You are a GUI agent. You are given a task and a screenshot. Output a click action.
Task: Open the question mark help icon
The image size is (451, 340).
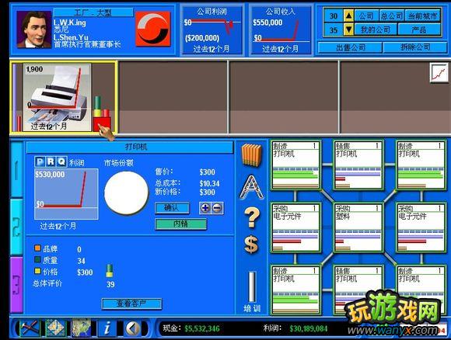(252, 217)
